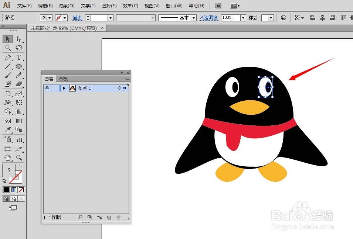
Task: Select the Perspective Grid tool
Action: [19, 111]
